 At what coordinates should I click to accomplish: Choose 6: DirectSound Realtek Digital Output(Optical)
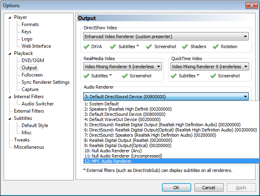click(171, 130)
